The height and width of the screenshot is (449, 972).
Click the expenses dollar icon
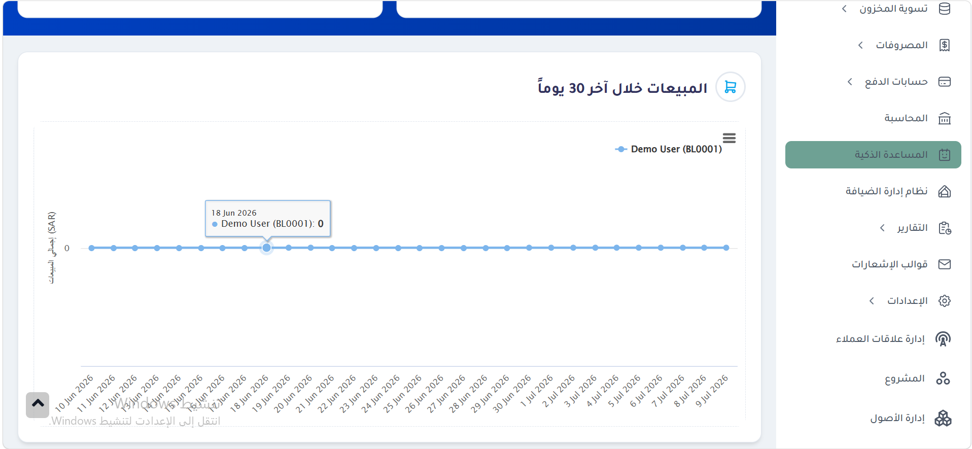pos(944,45)
